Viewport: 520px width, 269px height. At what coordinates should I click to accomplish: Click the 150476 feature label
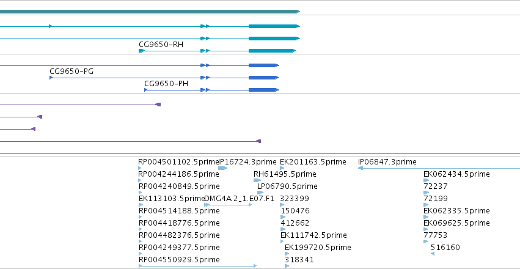(295, 211)
